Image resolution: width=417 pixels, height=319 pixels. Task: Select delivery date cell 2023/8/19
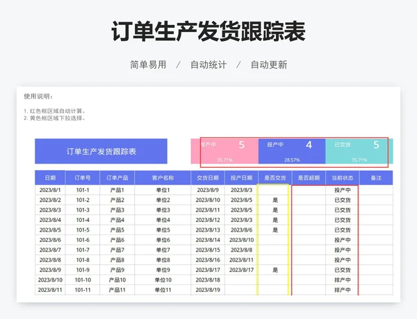pyautogui.click(x=208, y=290)
